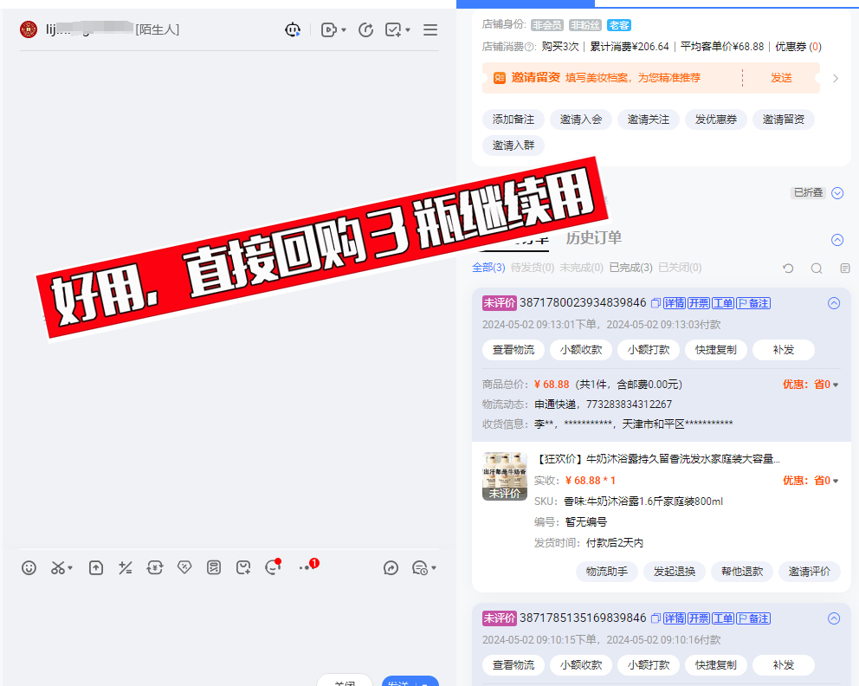Click the plus-minus calculator icon

pyautogui.click(x=126, y=567)
